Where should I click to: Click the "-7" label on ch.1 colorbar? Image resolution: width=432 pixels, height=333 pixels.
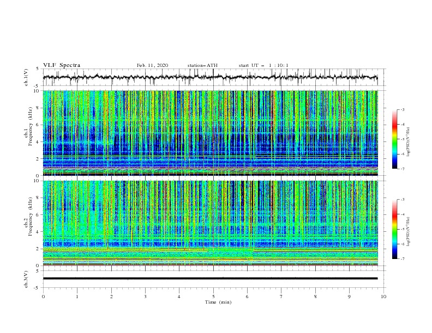tap(403, 169)
